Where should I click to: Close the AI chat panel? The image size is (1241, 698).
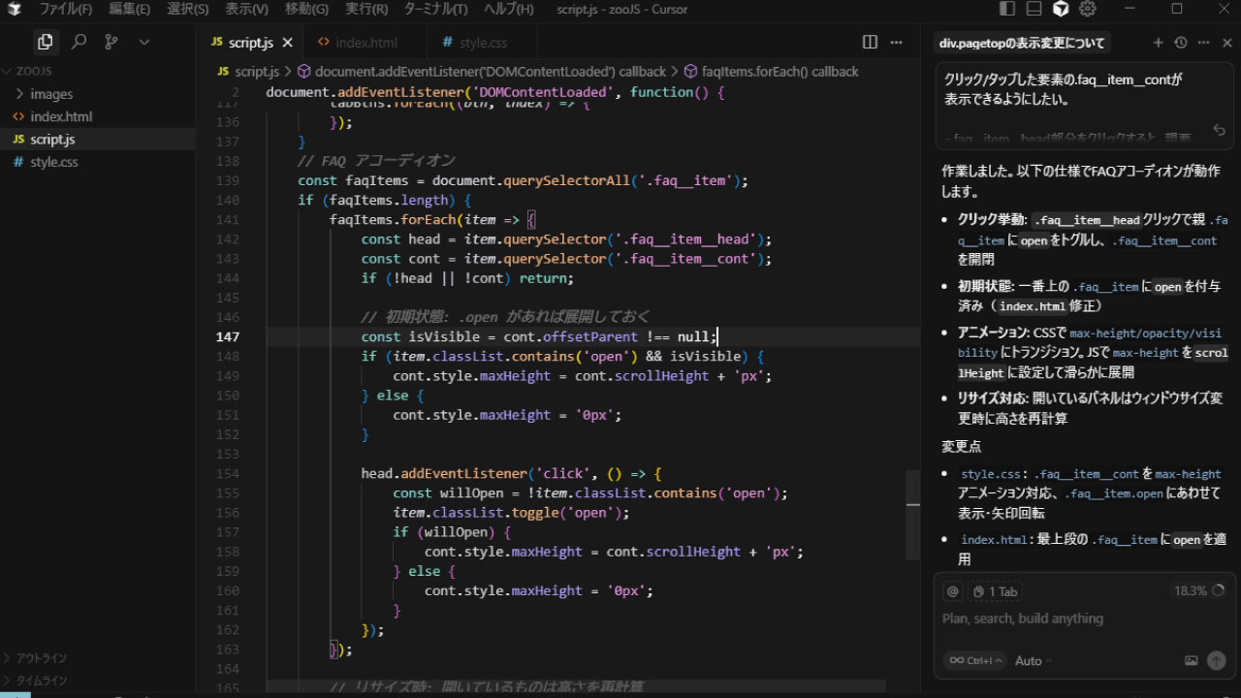coord(1226,43)
